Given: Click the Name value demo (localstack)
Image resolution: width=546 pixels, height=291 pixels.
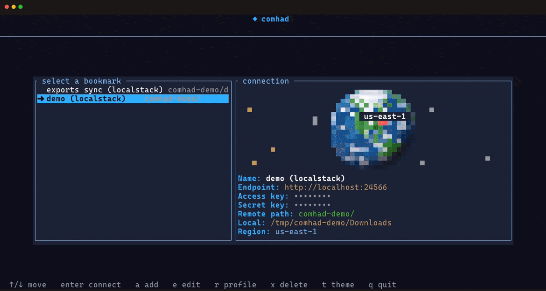Looking at the screenshot, I should [305, 178].
